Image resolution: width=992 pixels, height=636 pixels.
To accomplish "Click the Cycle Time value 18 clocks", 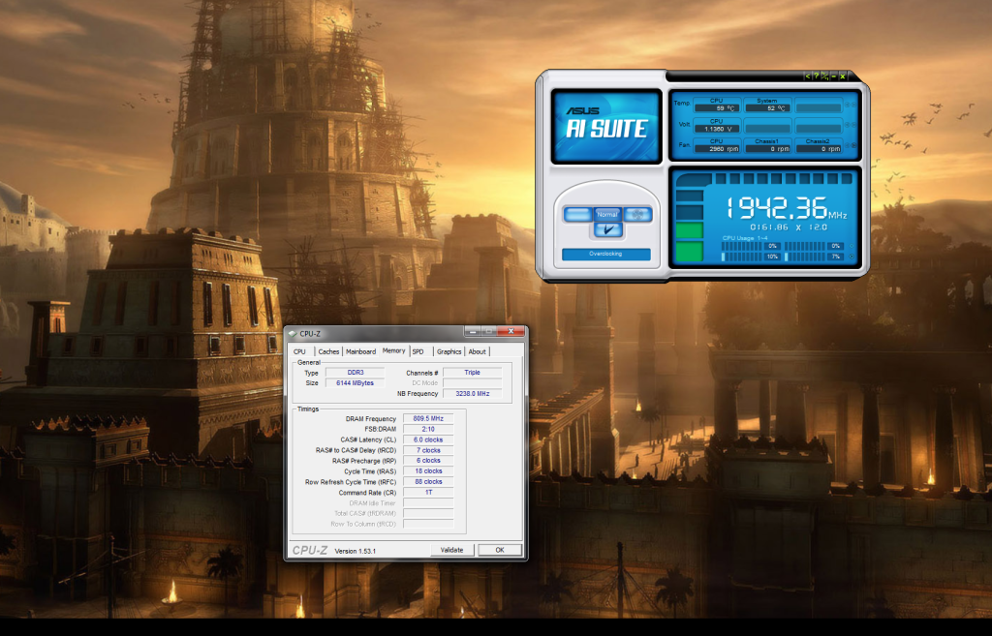I will tap(428, 471).
